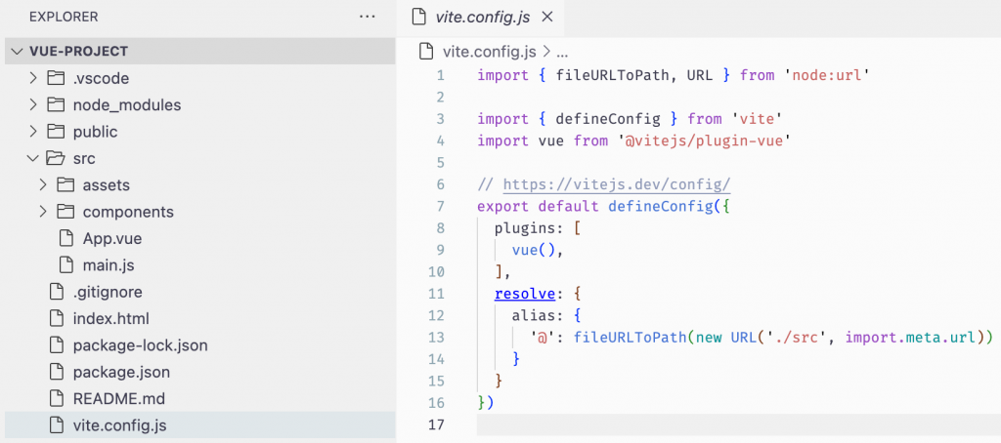Select the node_modules folder label
The width and height of the screenshot is (1001, 443).
[127, 104]
